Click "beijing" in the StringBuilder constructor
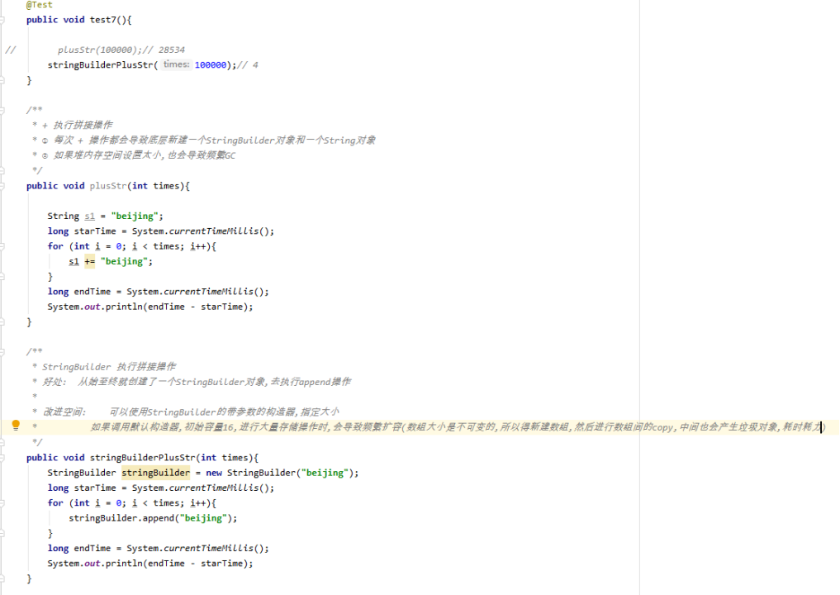The height and width of the screenshot is (595, 840). (325, 473)
